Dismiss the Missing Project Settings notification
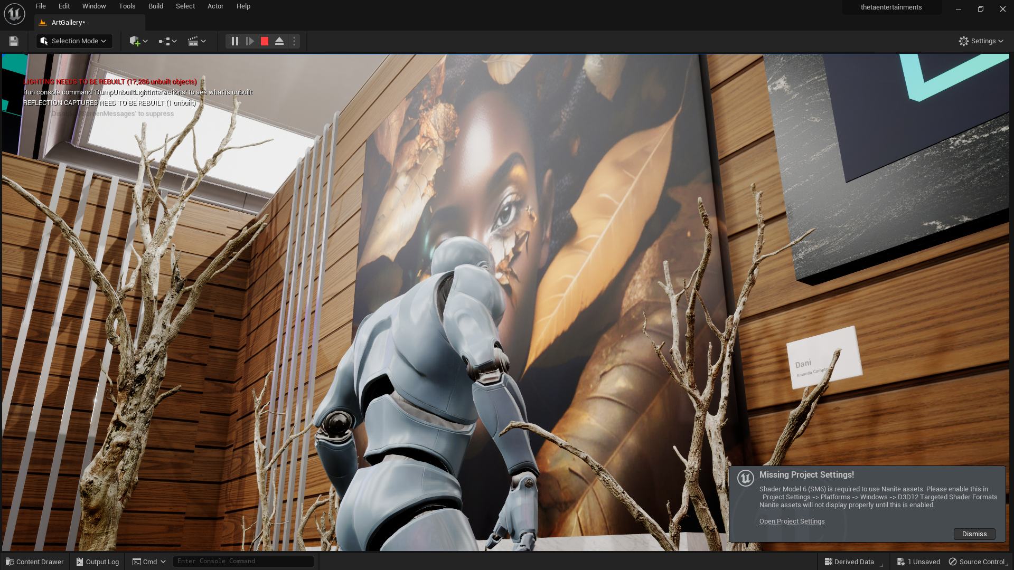Viewport: 1014px width, 570px height. 974,534
